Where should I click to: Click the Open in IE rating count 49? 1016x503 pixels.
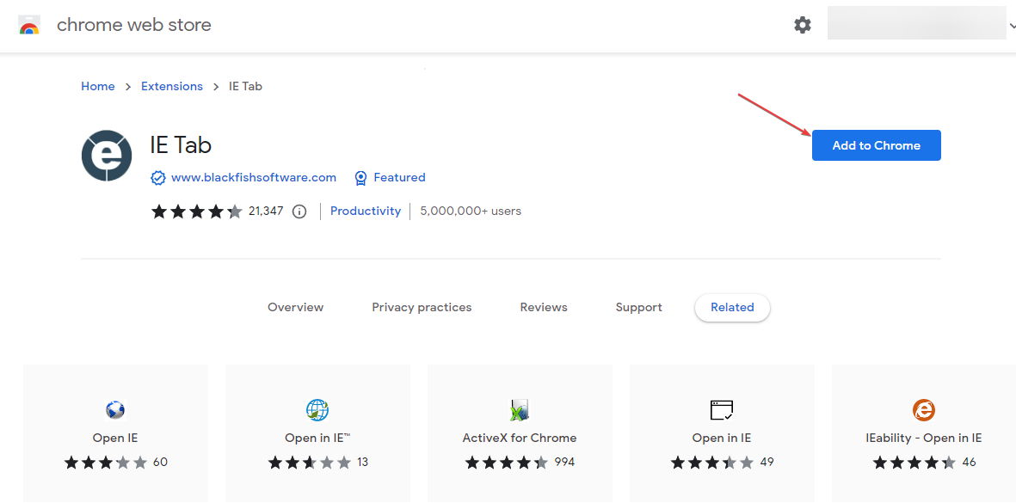tap(767, 463)
